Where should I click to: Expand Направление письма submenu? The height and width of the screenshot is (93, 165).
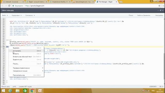(26, 71)
